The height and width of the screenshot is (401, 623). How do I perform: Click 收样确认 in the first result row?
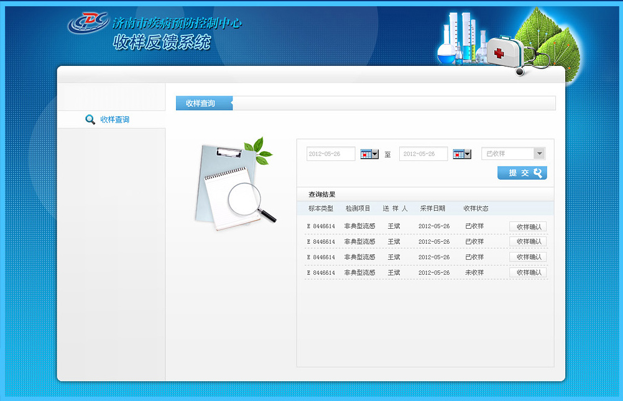528,227
